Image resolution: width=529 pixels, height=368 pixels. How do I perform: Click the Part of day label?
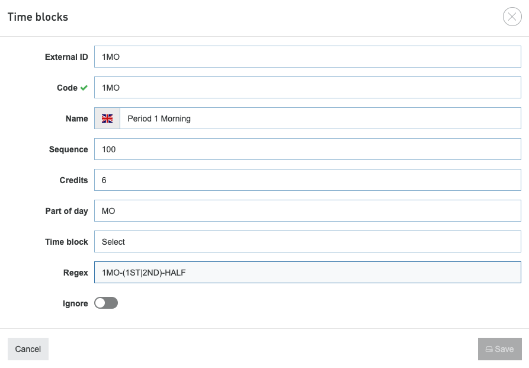(67, 211)
